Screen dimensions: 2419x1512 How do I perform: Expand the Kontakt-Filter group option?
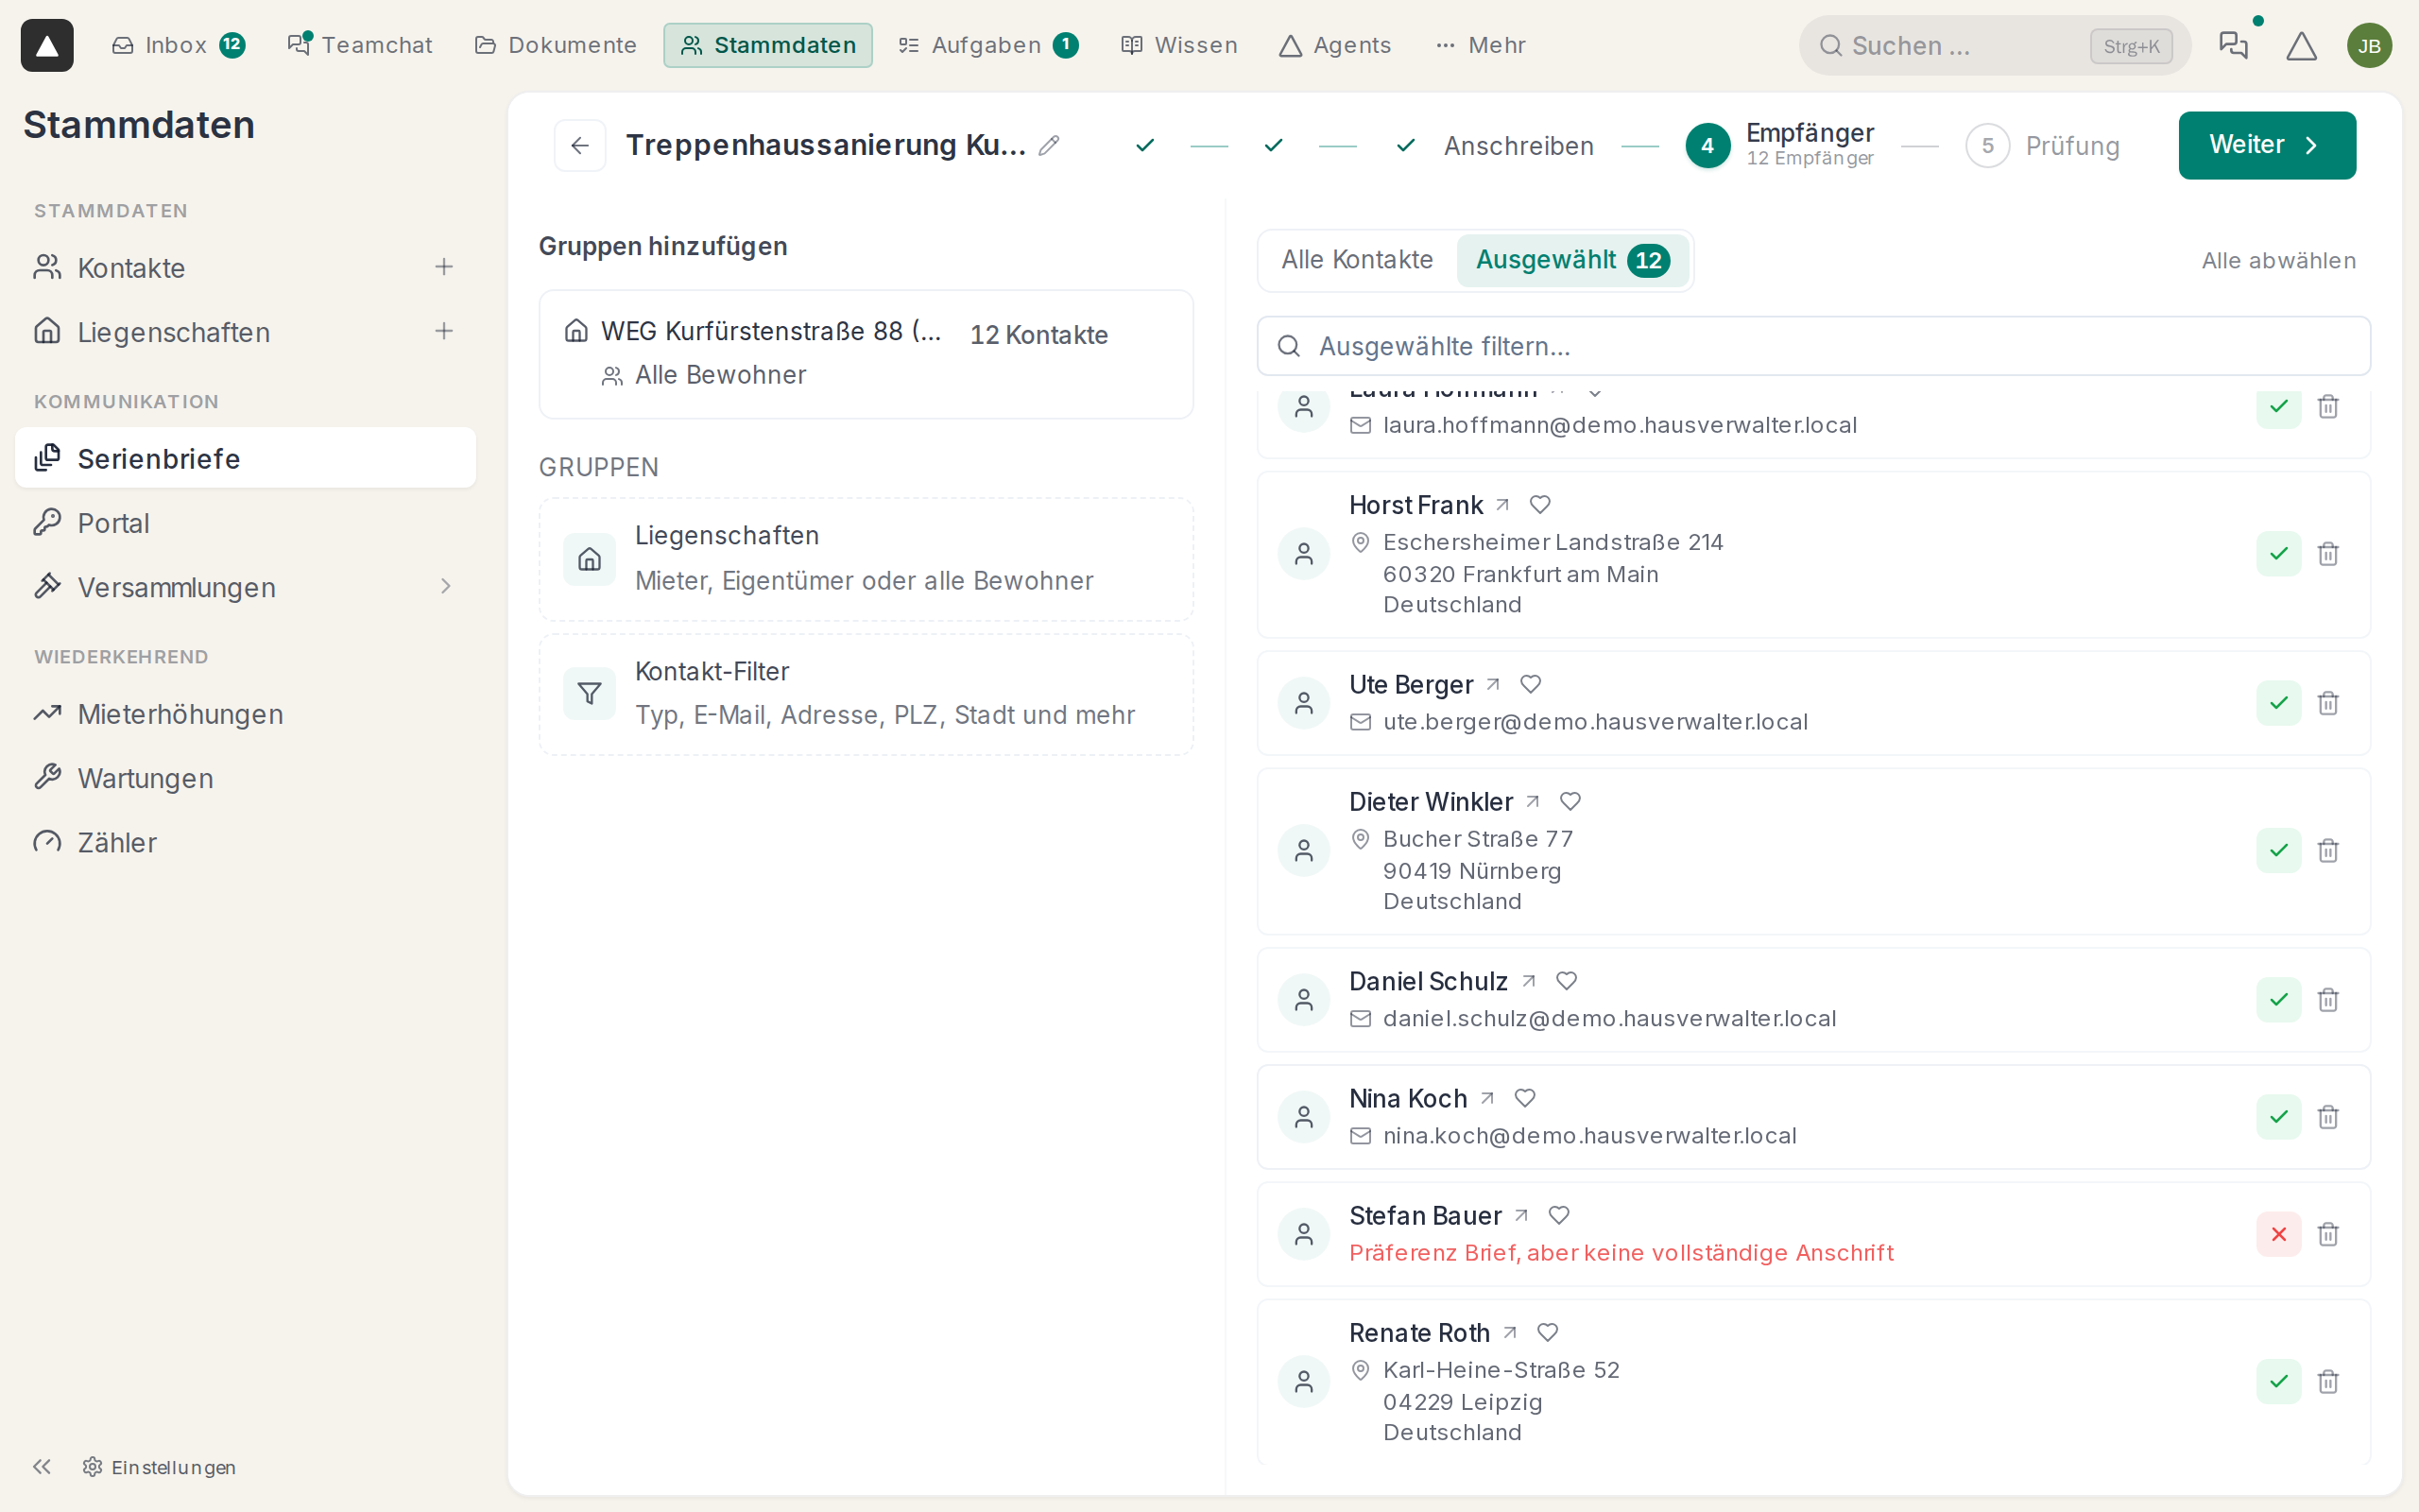point(866,694)
